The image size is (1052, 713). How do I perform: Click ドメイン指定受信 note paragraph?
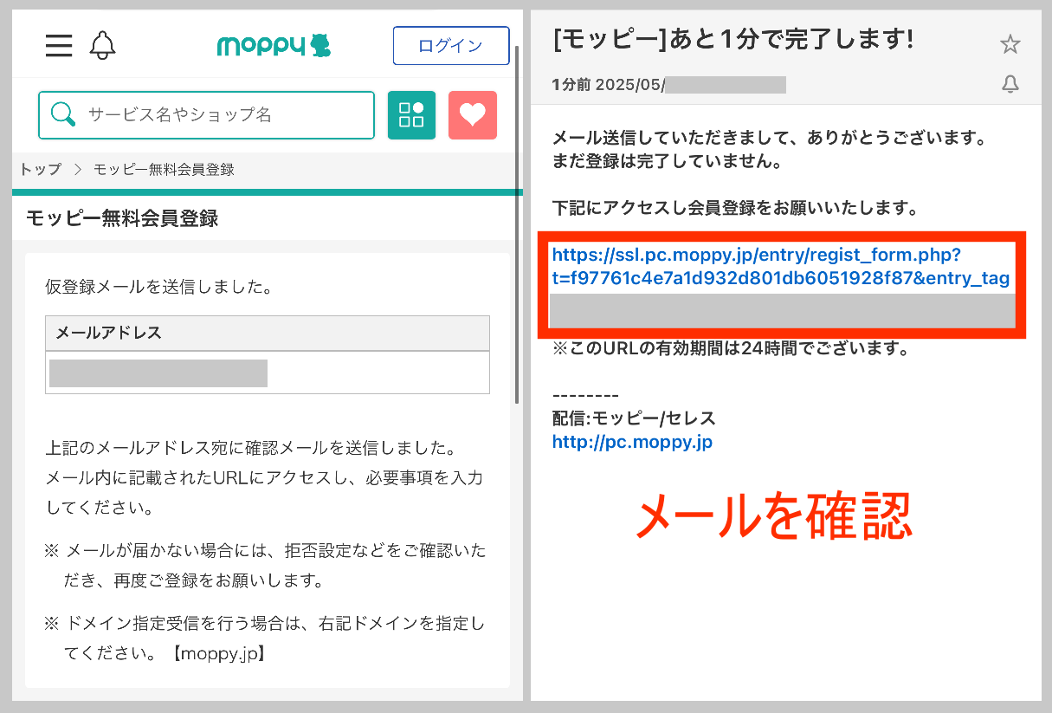pyautogui.click(x=267, y=638)
